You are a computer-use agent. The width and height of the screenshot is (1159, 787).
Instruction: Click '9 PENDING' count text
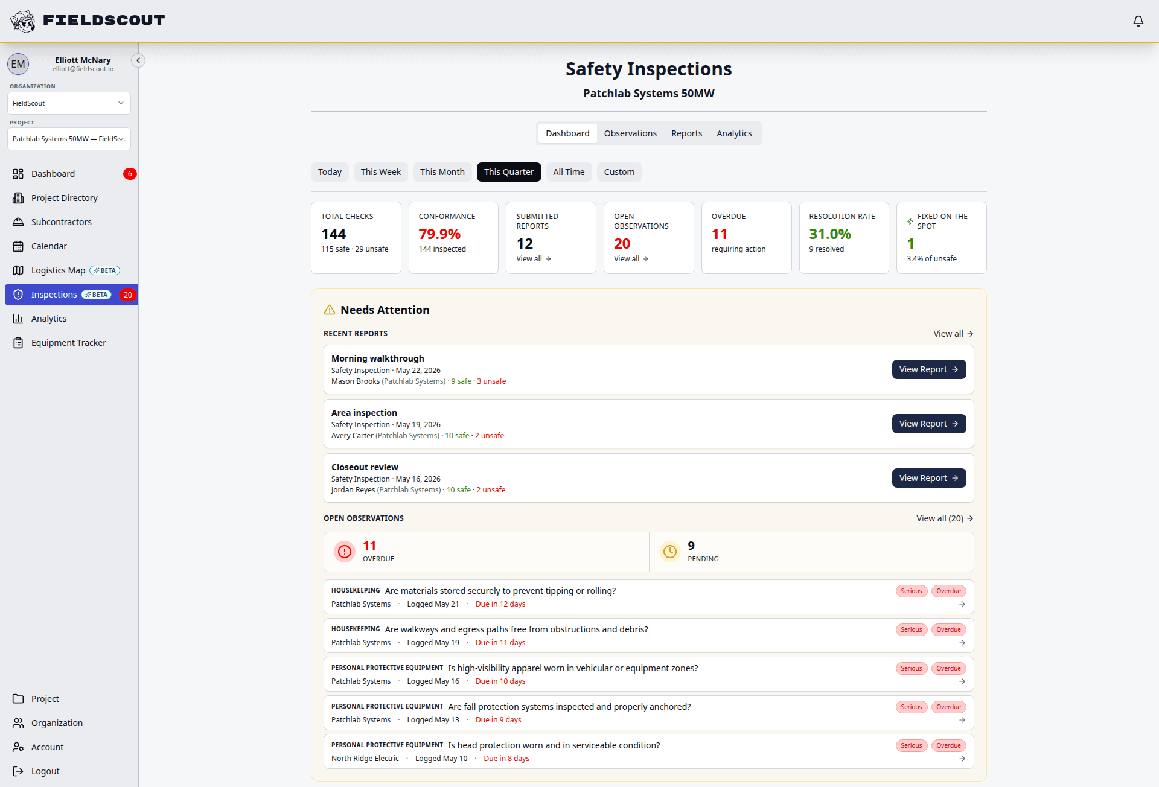click(x=703, y=552)
